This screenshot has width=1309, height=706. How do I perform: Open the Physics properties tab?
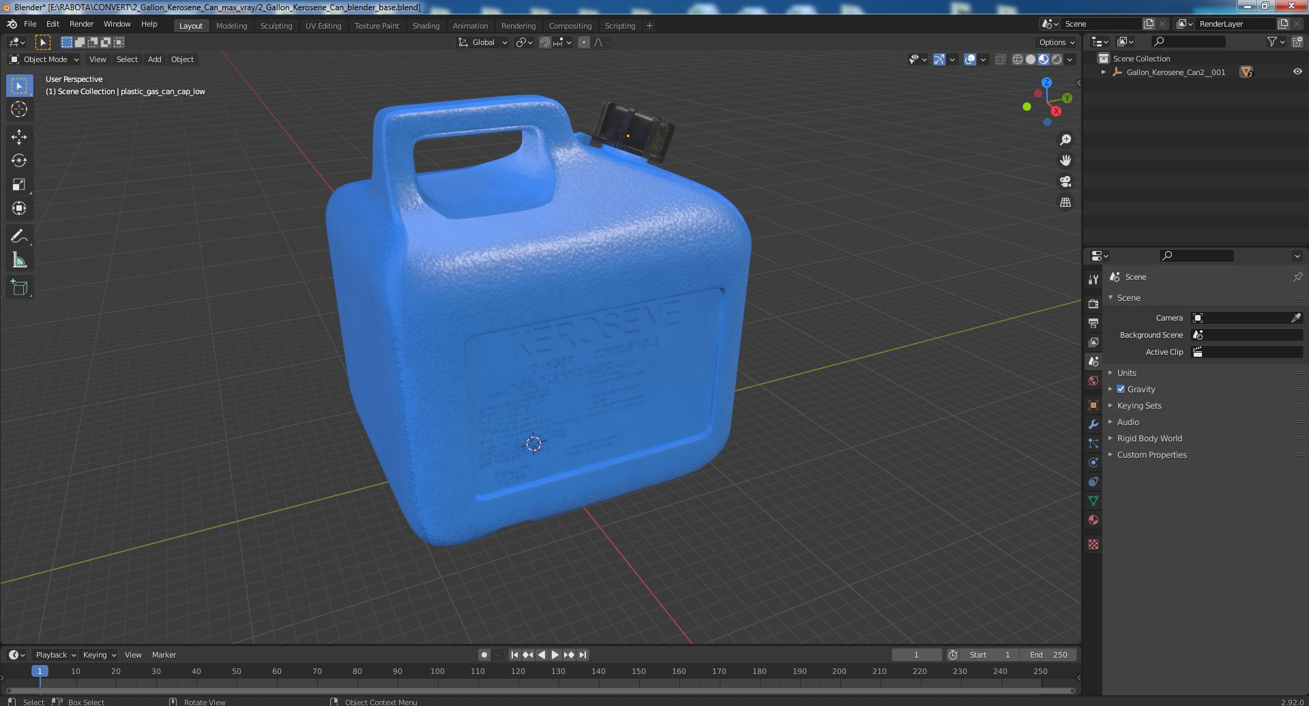[1093, 462]
